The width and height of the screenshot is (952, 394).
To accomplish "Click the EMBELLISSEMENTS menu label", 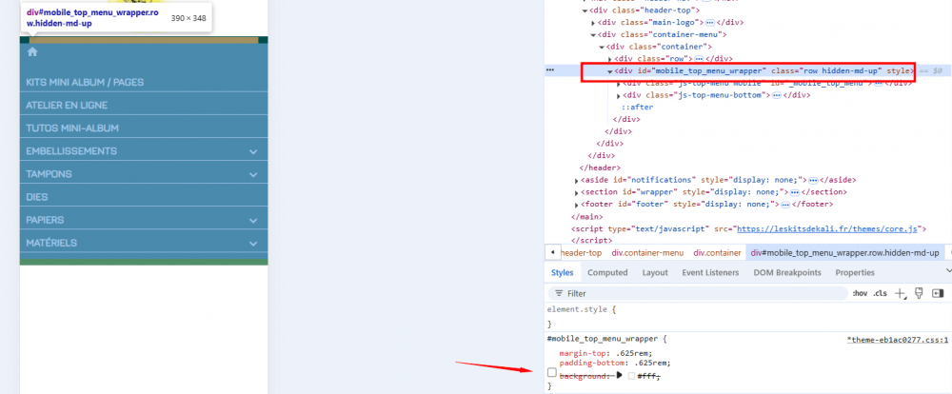I will (71, 151).
